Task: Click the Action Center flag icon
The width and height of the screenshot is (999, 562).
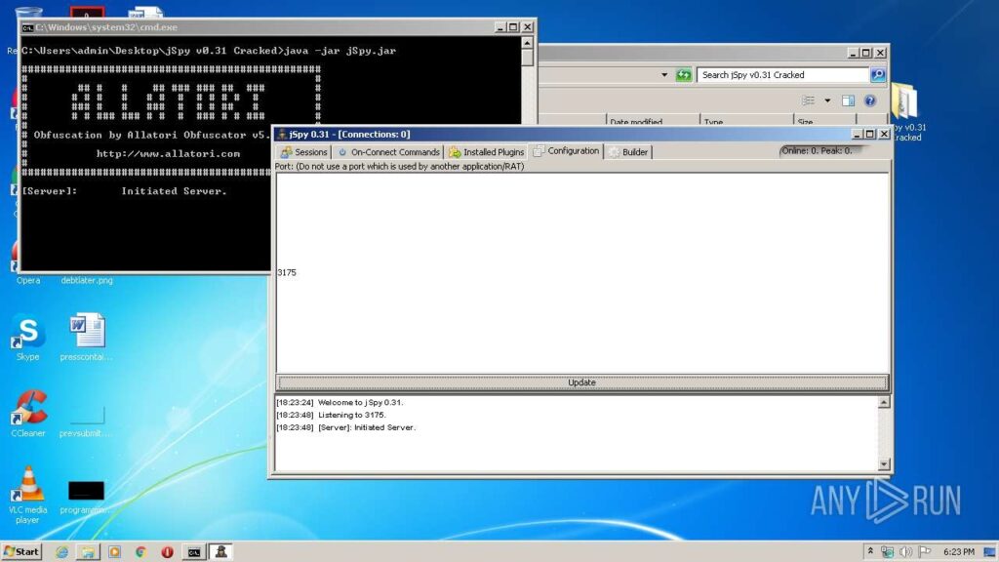Action: 925,552
